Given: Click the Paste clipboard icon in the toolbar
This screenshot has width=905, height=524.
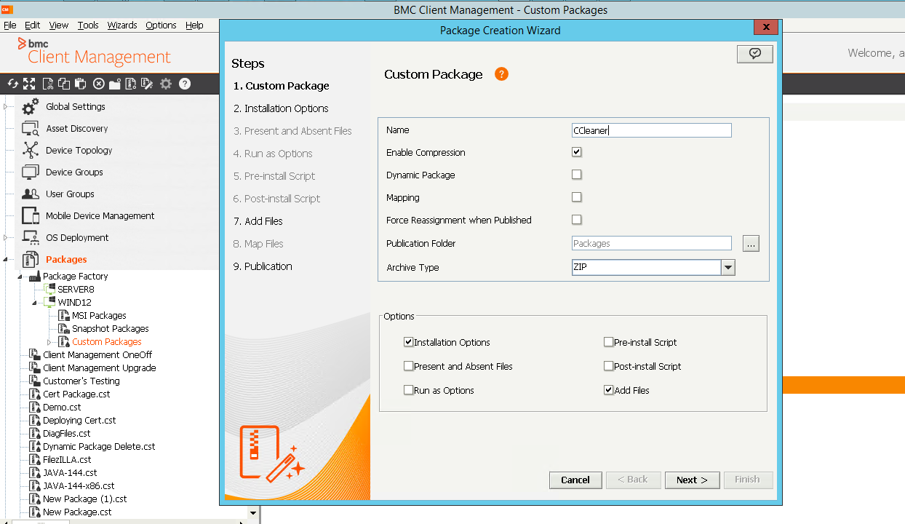Looking at the screenshot, I should point(81,84).
